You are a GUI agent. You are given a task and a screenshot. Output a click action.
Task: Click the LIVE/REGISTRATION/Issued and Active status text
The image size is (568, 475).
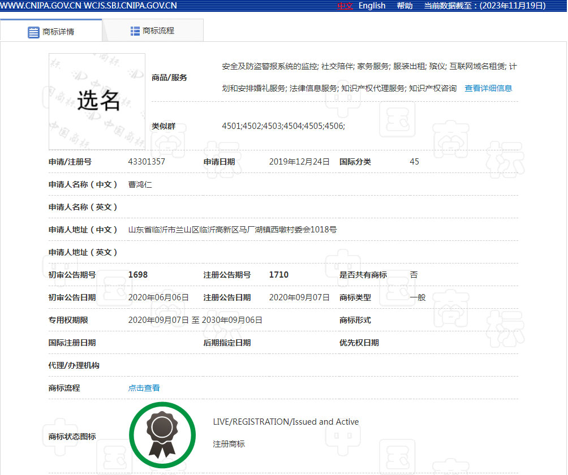pos(286,422)
